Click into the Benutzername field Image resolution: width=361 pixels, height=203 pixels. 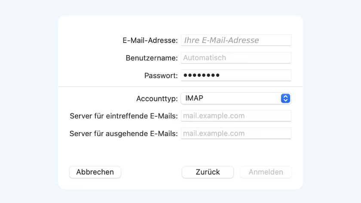point(236,58)
